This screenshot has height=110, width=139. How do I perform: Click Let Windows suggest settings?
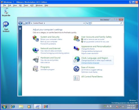point(92,70)
